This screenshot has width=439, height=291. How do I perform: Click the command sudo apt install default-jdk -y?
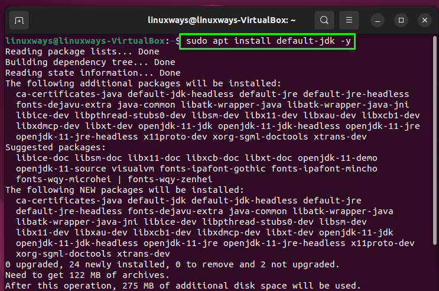[x=268, y=41]
